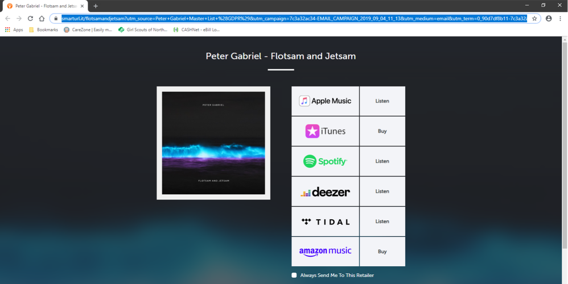Bookmark this page with the star icon

tap(534, 18)
